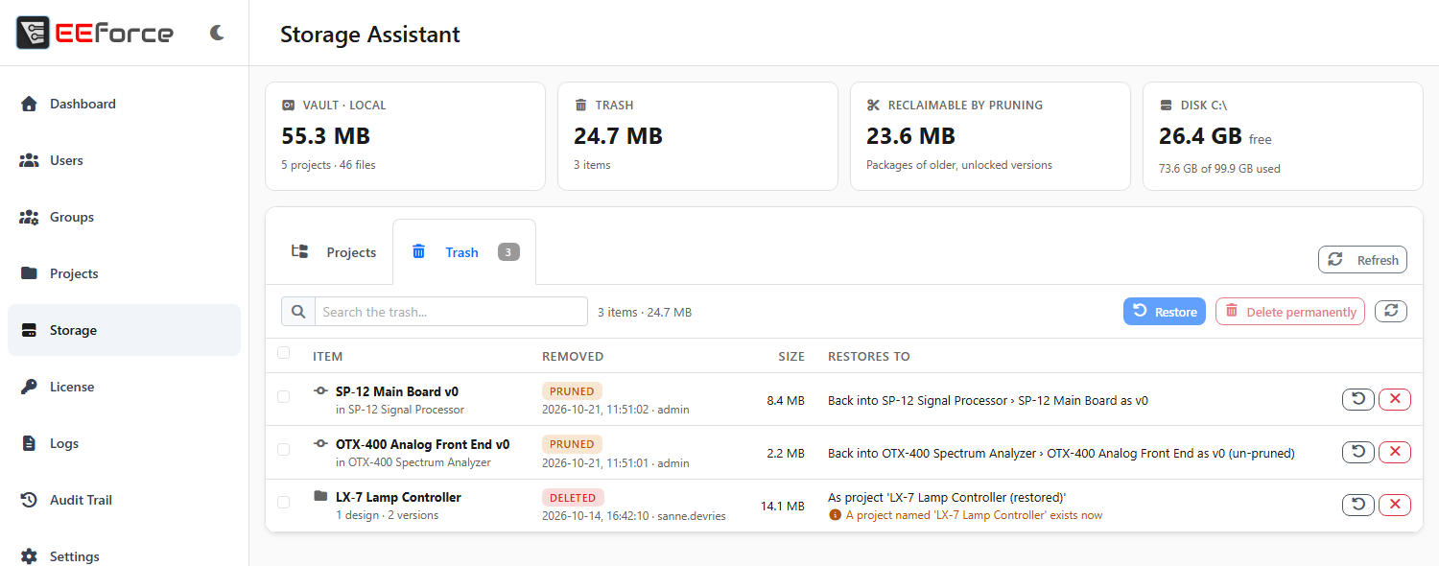This screenshot has height=566, width=1439.
Task: Click the orange warning icon under LX-7 restore text
Action: [x=835, y=515]
